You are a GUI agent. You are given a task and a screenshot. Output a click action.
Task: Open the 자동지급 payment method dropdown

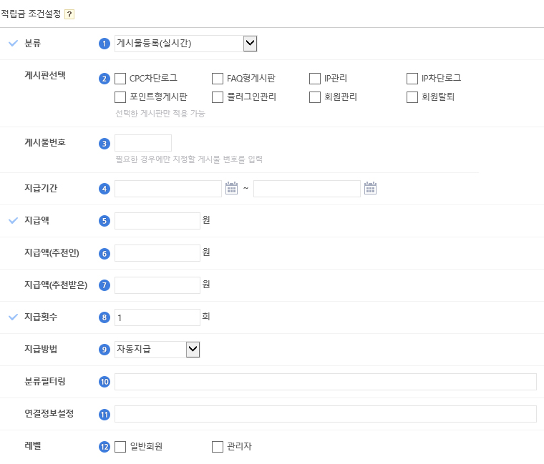pyautogui.click(x=157, y=350)
